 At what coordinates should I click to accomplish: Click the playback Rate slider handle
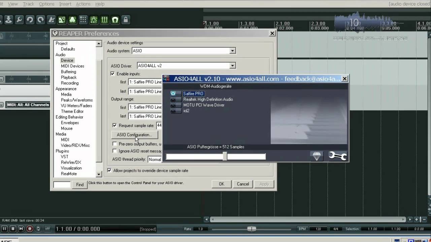252,229
